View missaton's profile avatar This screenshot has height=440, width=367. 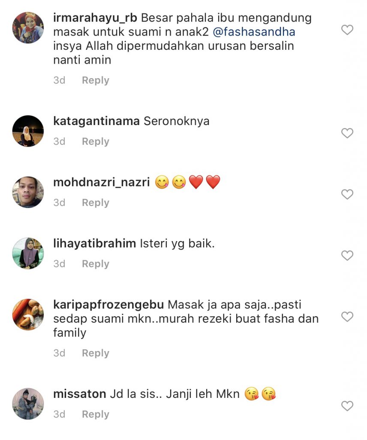28,404
